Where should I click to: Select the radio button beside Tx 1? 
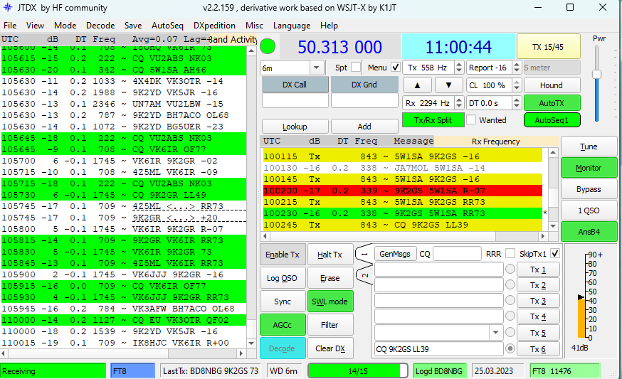tap(510, 269)
